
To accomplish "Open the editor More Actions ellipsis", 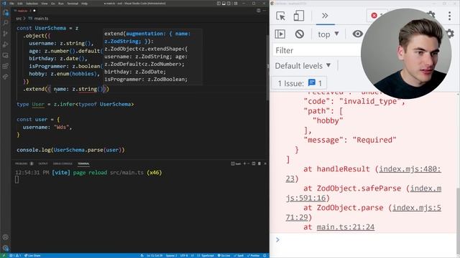I will point(264,11).
